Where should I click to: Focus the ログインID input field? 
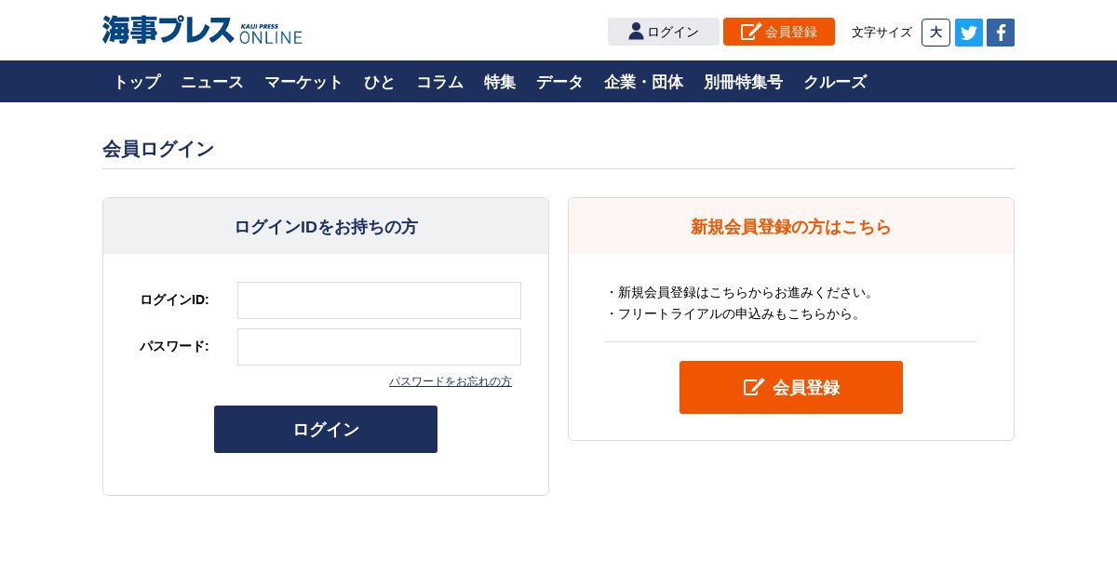tap(379, 300)
